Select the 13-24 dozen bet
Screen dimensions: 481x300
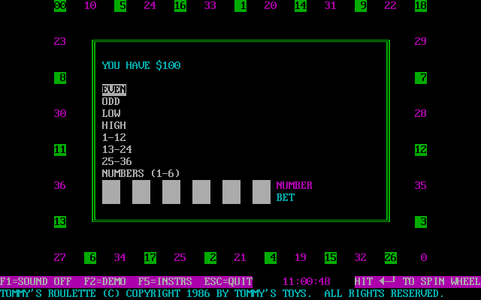pos(117,149)
